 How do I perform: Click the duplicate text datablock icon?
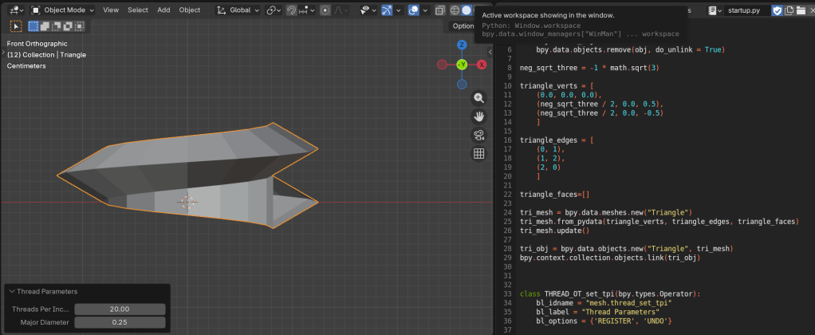pyautogui.click(x=789, y=10)
